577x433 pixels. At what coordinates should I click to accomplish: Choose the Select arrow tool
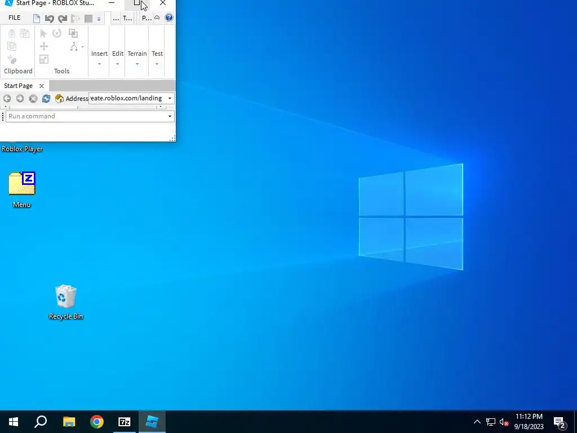(x=43, y=33)
